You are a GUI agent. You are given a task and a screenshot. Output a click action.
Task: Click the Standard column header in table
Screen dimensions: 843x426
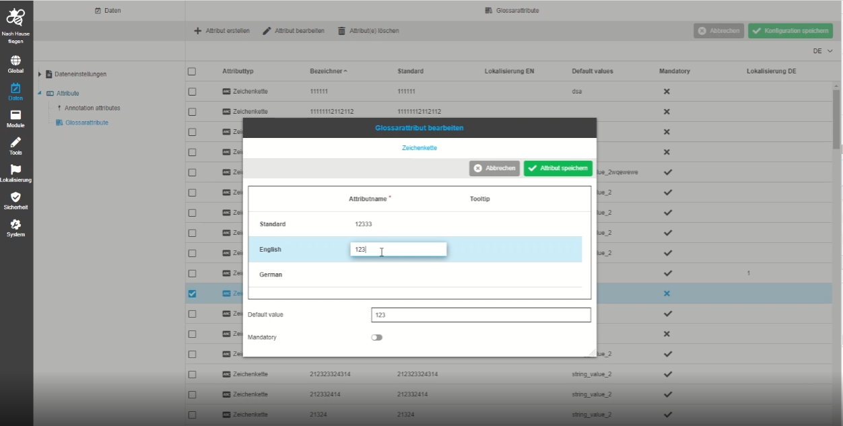[x=410, y=71]
